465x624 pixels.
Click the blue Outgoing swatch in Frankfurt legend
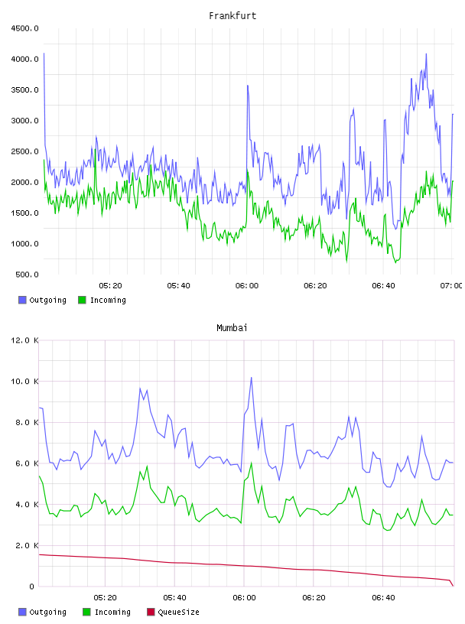pos(22,300)
